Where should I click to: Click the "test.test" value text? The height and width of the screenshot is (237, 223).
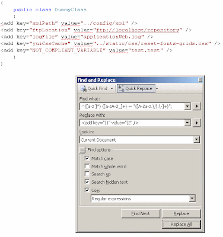[146, 50]
